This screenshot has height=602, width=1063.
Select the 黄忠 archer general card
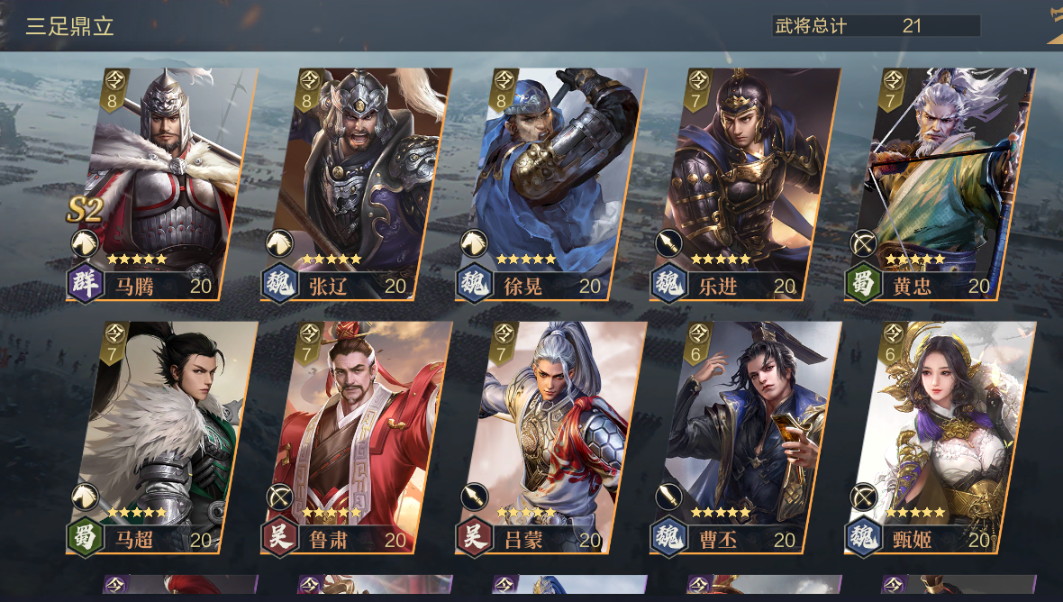[x=940, y=183]
